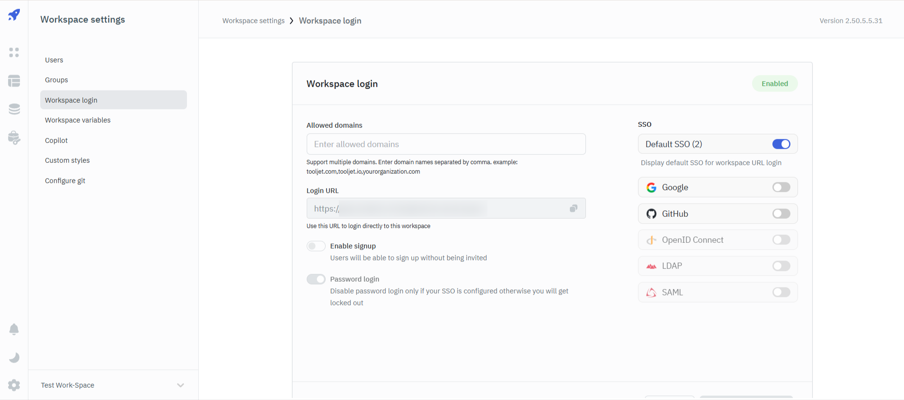Select Workspace login in the sidebar
904x400 pixels.
tap(114, 100)
